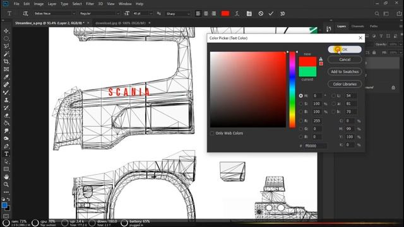Select the Healing Brush tool

coord(6,84)
